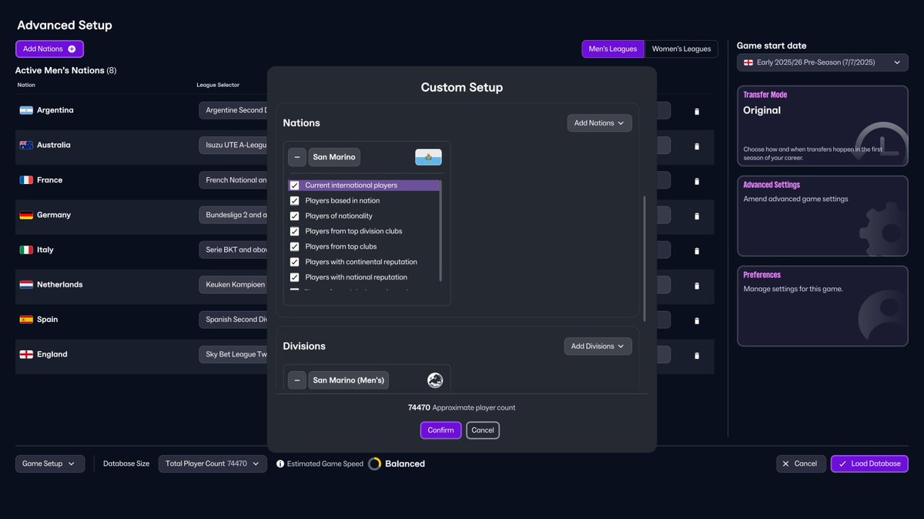Click the San Marino (Men's) division button
The width and height of the screenshot is (924, 519).
(x=349, y=380)
